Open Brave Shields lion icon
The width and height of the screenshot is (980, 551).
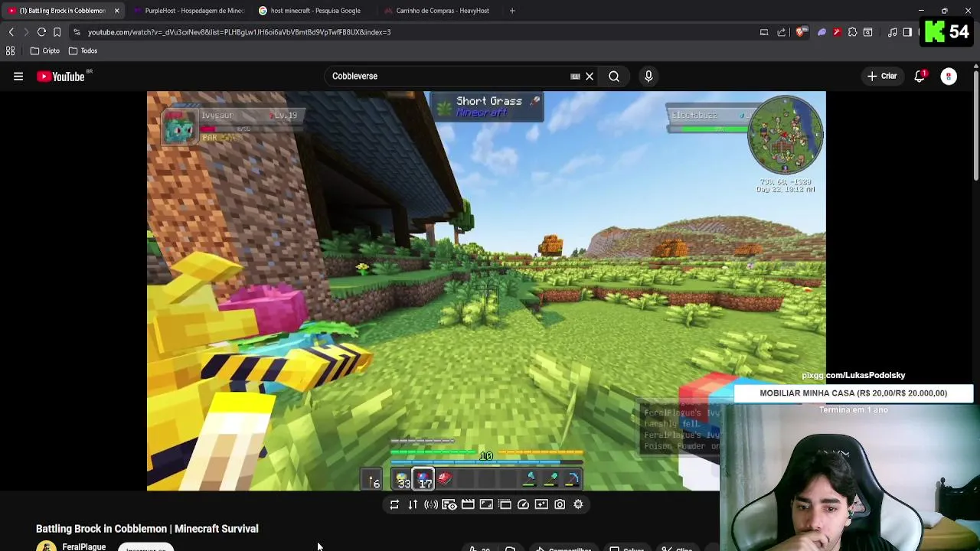tap(801, 32)
